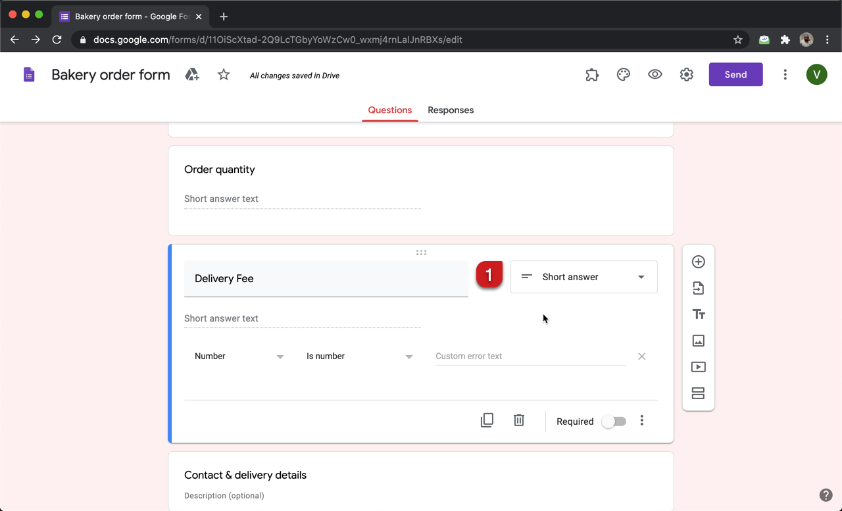The height and width of the screenshot is (511, 842).
Task: Star the Bakery order form
Action: point(223,74)
